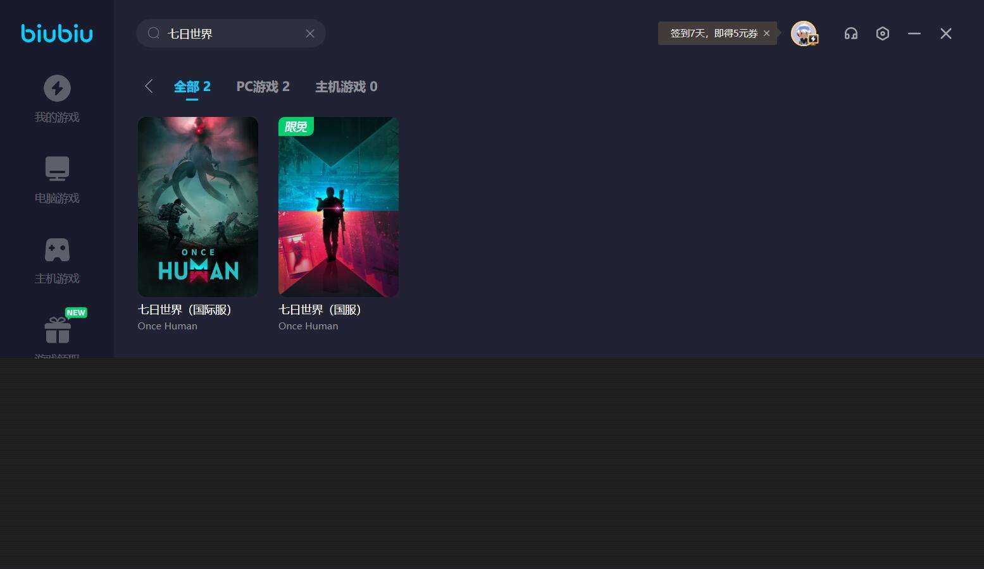The height and width of the screenshot is (569, 984).
Task: Close the biubiu window
Action: click(x=946, y=34)
